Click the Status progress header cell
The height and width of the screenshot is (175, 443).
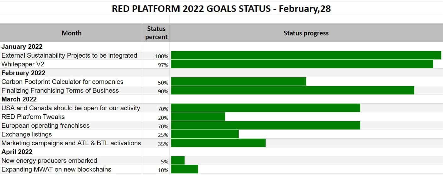tap(306, 33)
